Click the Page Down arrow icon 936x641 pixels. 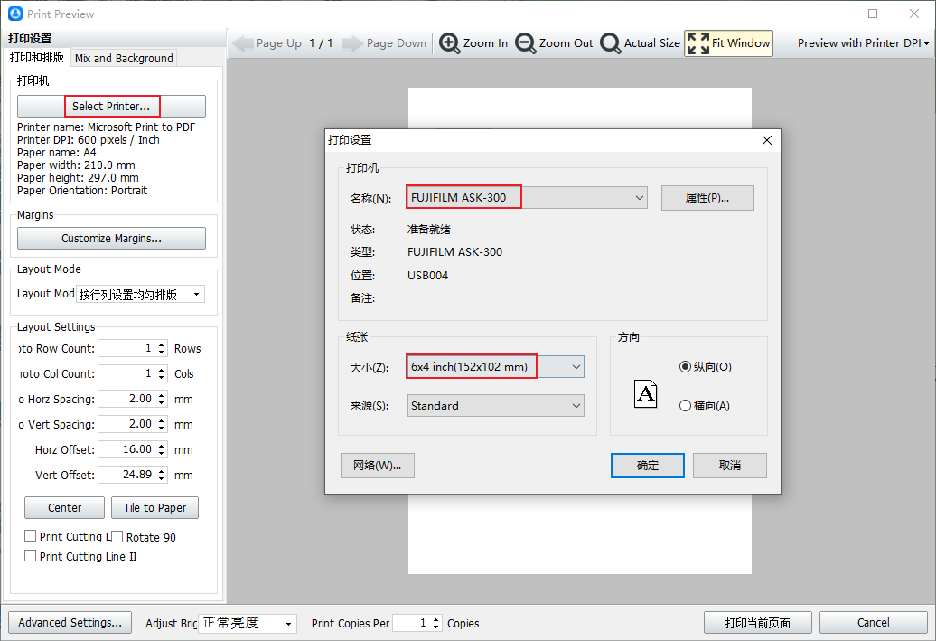352,43
